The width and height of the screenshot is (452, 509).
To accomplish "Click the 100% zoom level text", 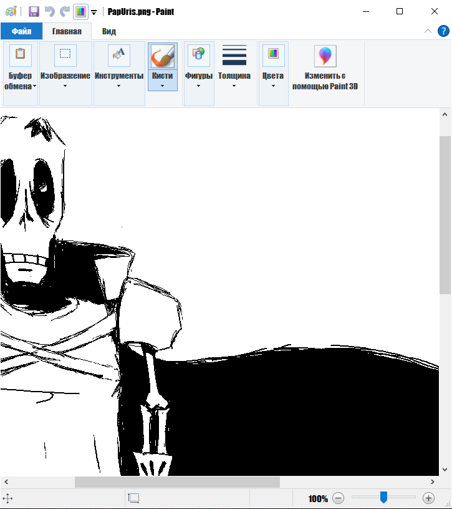I will click(x=318, y=498).
